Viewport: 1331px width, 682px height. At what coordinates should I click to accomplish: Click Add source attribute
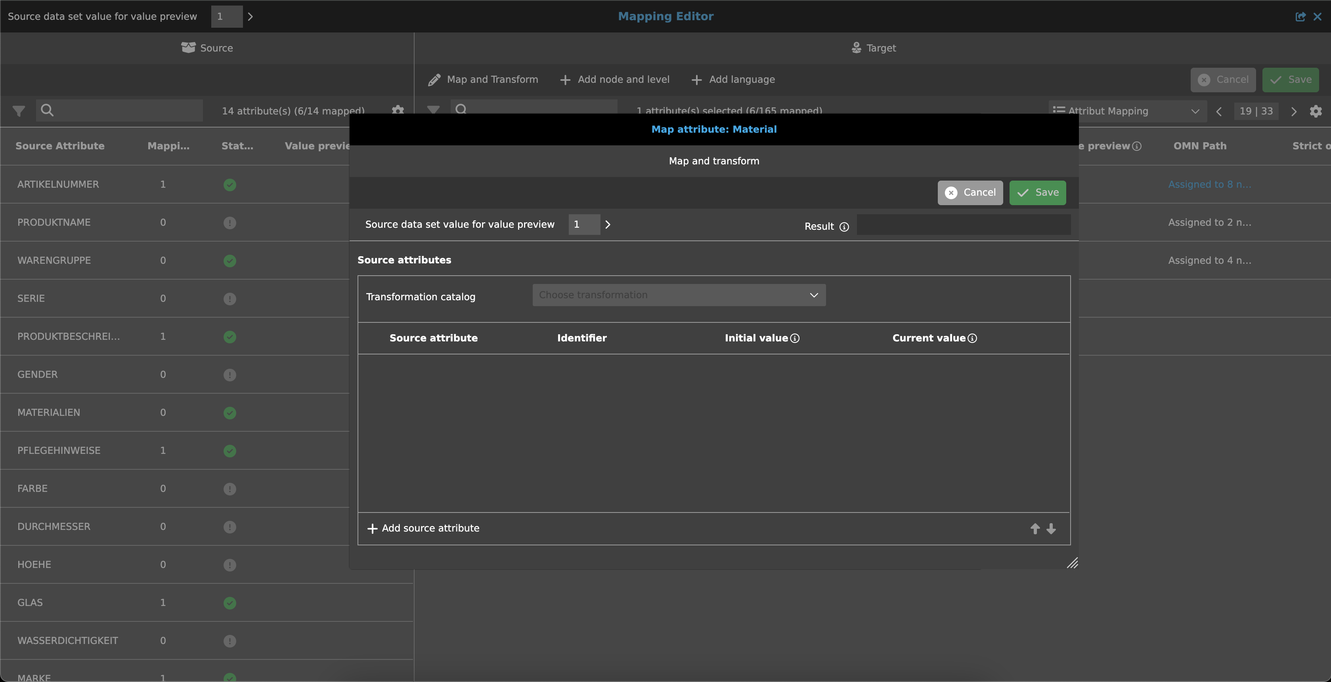tap(423, 528)
